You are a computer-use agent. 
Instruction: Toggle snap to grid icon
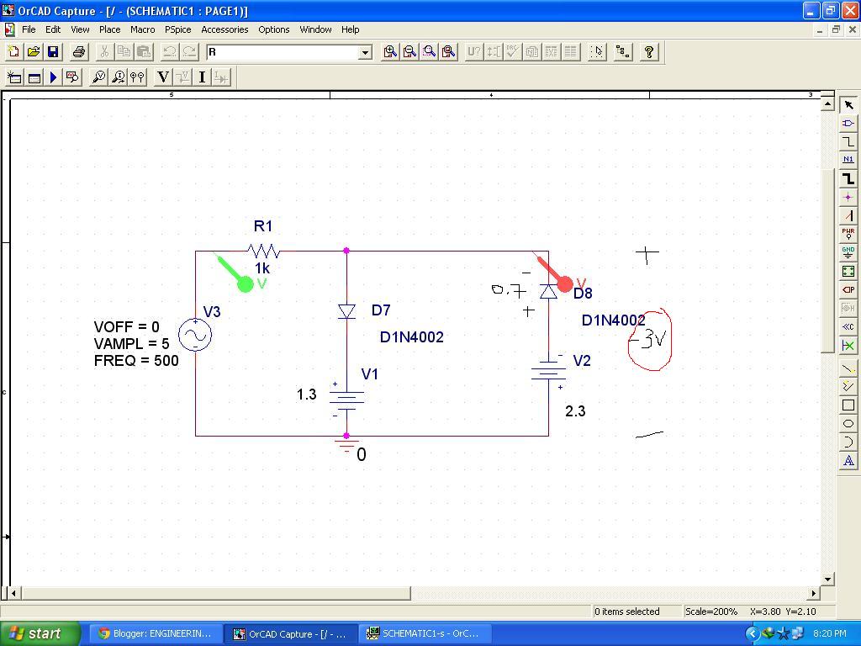598,51
